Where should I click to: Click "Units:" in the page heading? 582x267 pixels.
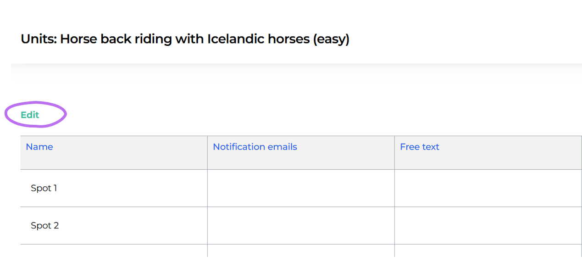pyautogui.click(x=39, y=39)
